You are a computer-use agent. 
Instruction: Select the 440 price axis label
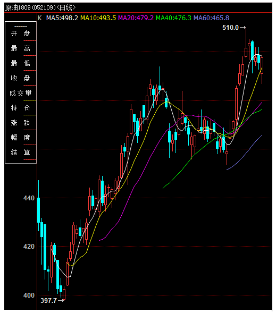[x=29, y=198]
